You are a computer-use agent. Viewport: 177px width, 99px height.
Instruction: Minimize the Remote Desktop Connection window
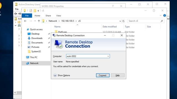click(105, 35)
